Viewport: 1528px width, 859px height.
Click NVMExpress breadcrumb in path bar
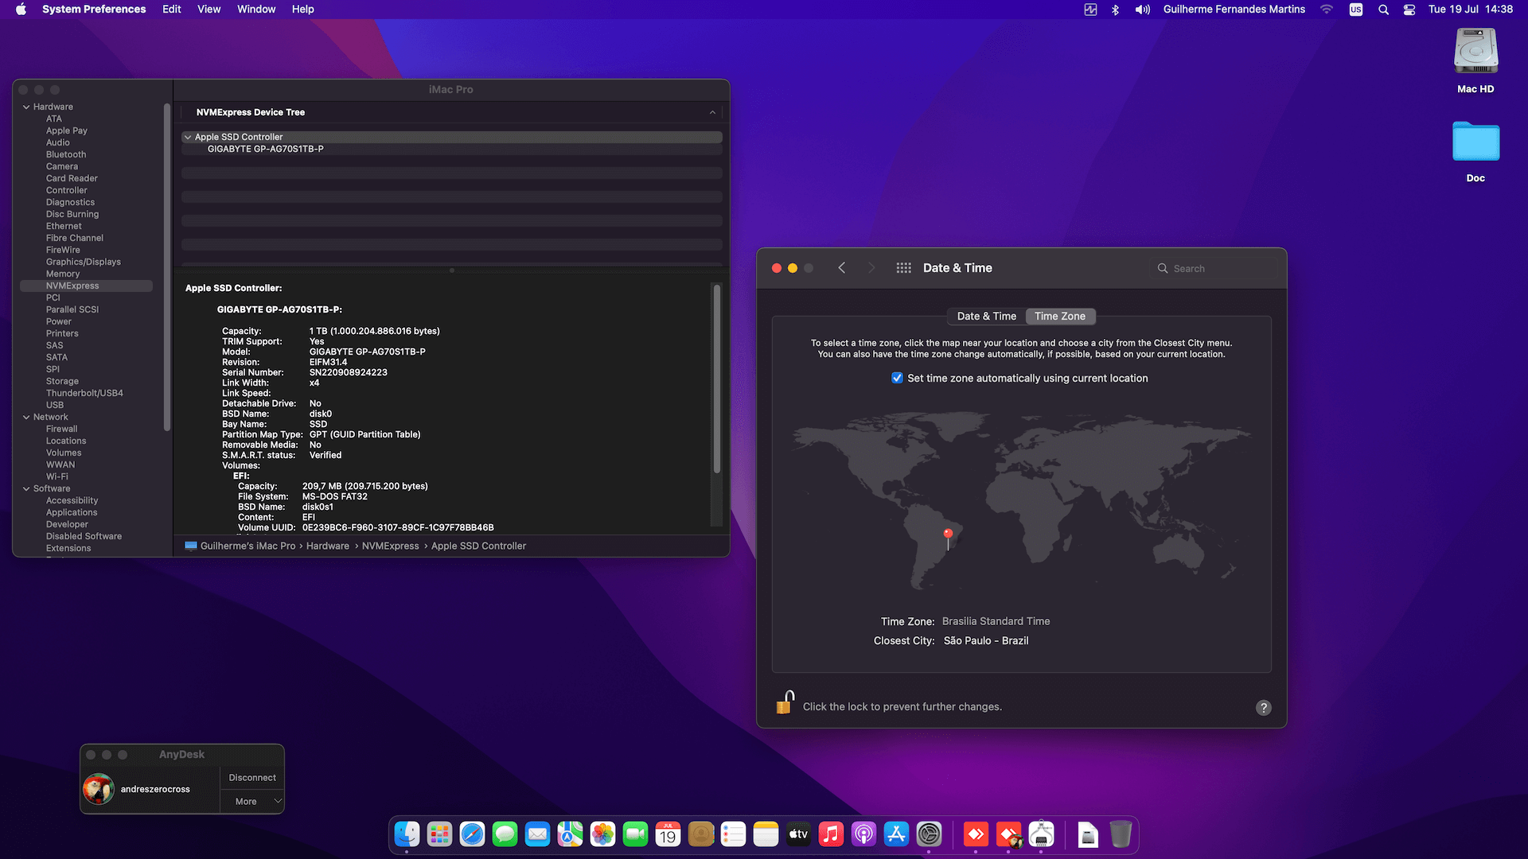click(x=390, y=546)
